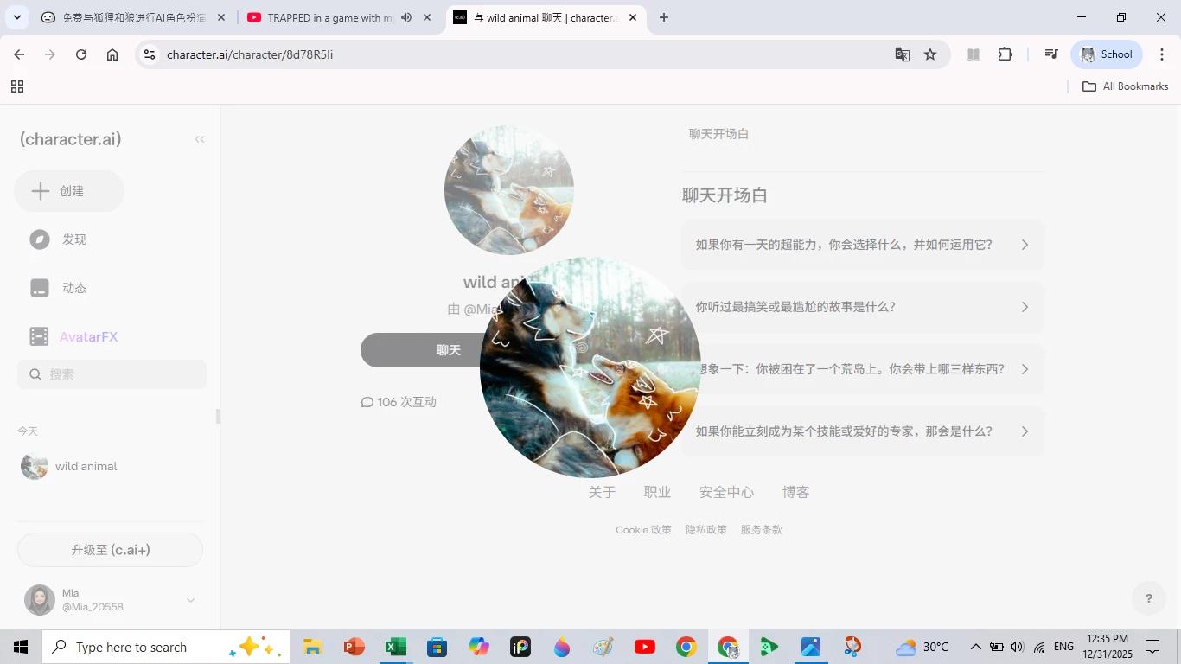Click the (character.ai) logo
This screenshot has height=664, width=1181.
[70, 139]
